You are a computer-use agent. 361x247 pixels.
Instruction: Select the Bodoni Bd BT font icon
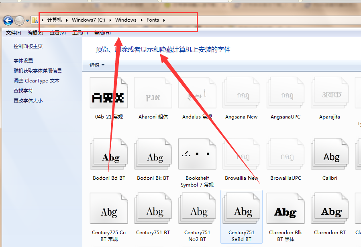pos(109,154)
